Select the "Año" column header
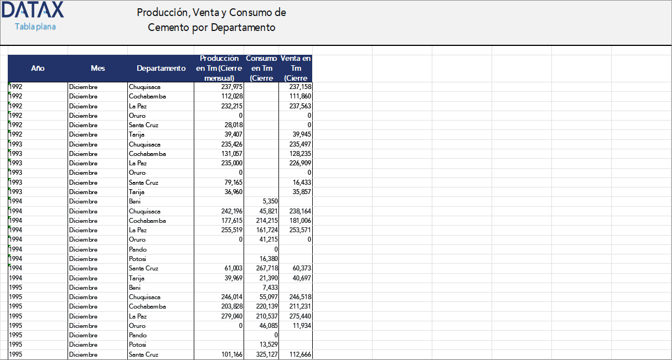Screen dimensions: 672x360 tap(38, 68)
